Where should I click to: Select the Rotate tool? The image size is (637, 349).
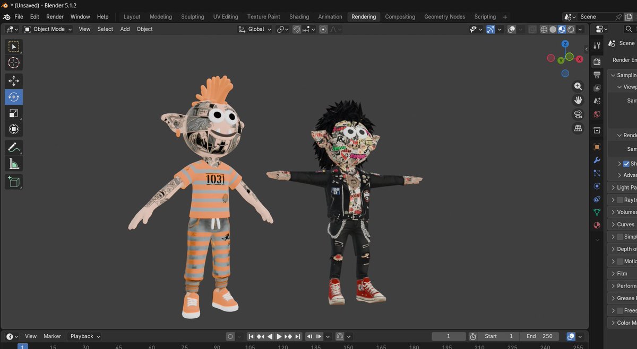pos(14,97)
